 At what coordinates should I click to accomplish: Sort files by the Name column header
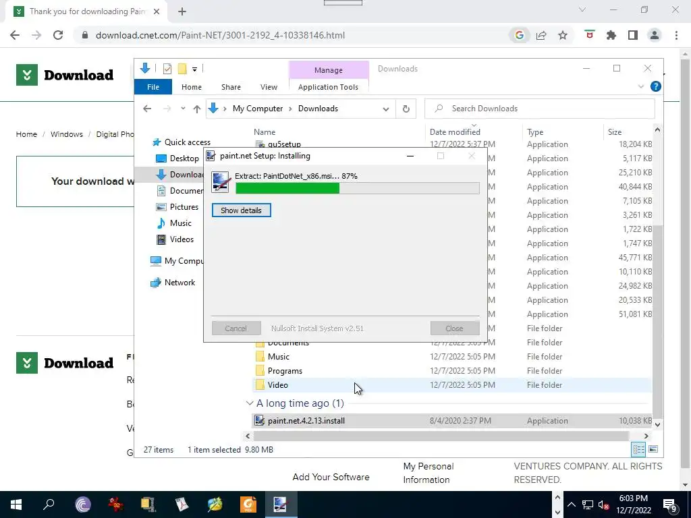pyautogui.click(x=265, y=132)
